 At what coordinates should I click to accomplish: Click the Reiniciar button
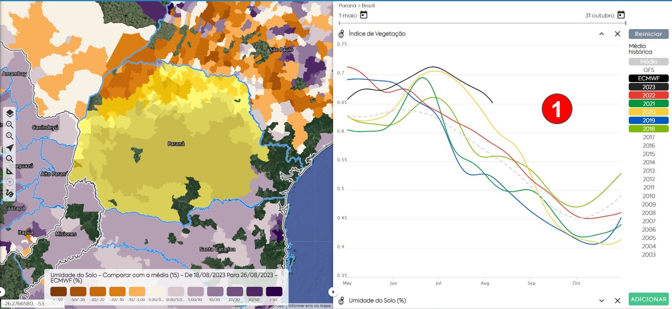(649, 34)
